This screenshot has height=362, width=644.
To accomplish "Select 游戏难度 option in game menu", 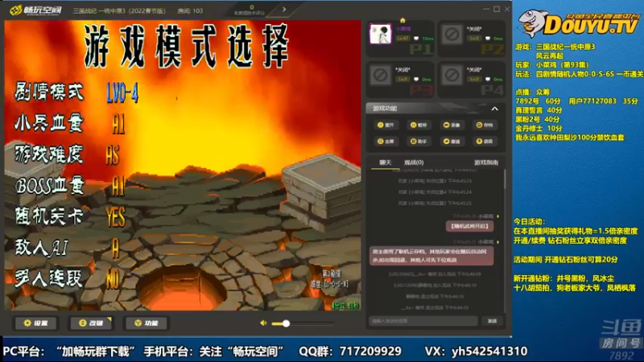I will click(49, 154).
